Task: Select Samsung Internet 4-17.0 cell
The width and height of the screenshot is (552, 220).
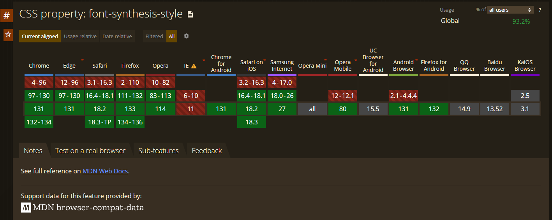Action: coord(282,82)
